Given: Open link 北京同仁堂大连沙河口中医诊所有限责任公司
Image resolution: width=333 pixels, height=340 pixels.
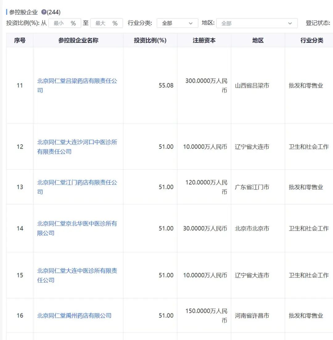Looking at the screenshot, I should pos(77,147).
